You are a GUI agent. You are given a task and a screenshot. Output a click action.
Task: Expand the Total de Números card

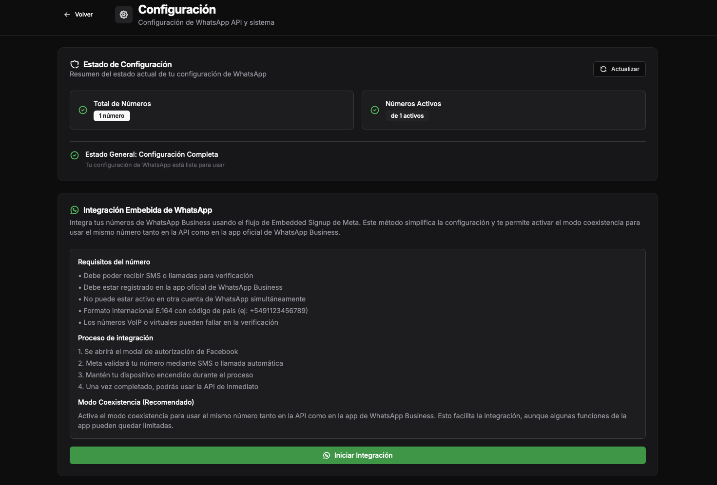pyautogui.click(x=212, y=110)
